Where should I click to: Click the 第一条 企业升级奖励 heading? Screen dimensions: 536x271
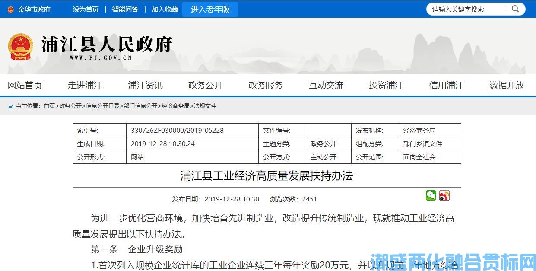136,249
